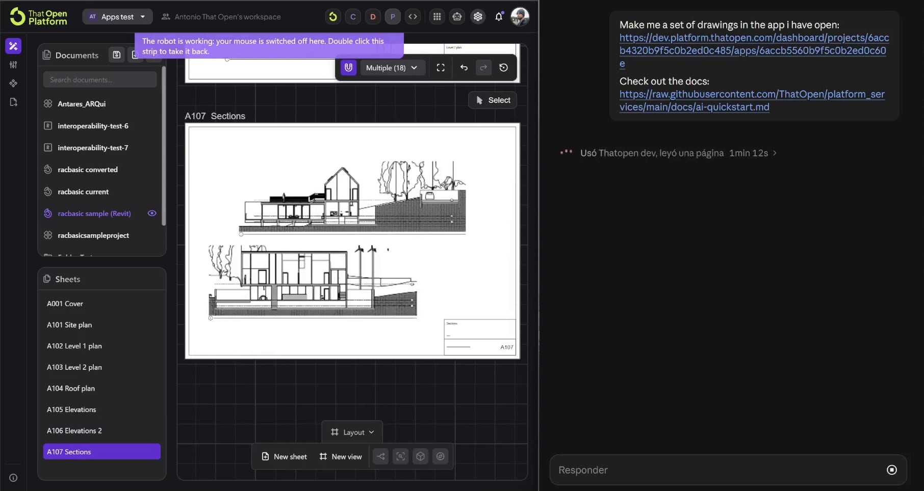The height and width of the screenshot is (491, 924).
Task: Open the notifications bell
Action: tap(499, 17)
